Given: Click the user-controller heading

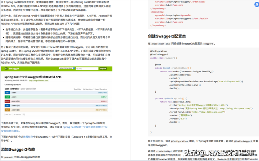Looking at the screenshot, I should tap(12, 89).
